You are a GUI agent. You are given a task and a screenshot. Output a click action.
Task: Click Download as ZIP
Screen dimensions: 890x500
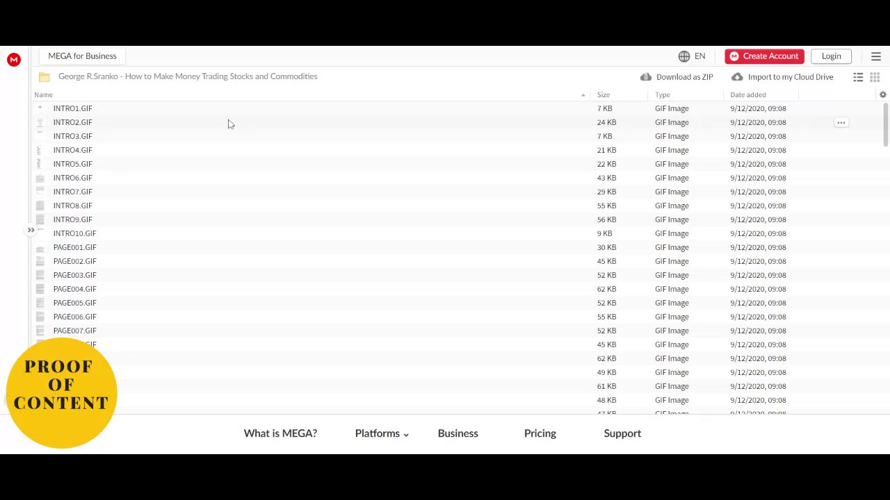[684, 77]
